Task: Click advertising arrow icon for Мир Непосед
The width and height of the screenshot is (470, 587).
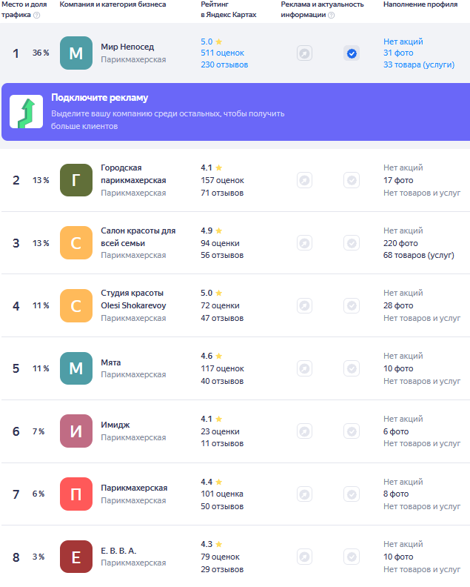Action: coord(304,53)
